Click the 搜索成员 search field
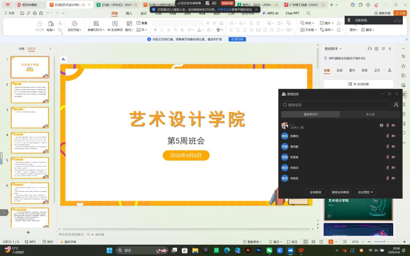410x256 pixels. [336, 105]
